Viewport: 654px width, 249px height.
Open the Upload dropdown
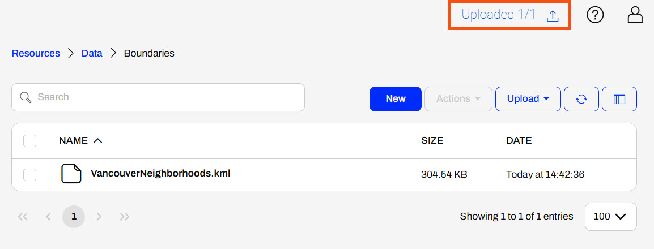click(x=528, y=99)
